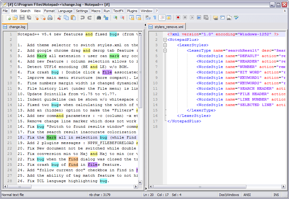
Task: Click the Print toolbar icon
Action: coord(50,18)
